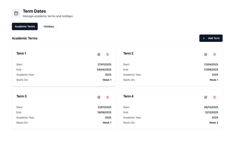Switch to the Holidays tab
Screen dimensions: 234x155
pos(49,27)
